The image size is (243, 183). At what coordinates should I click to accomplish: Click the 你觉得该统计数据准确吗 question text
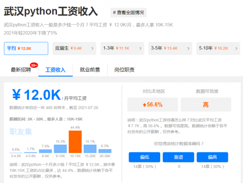click(x=179, y=144)
